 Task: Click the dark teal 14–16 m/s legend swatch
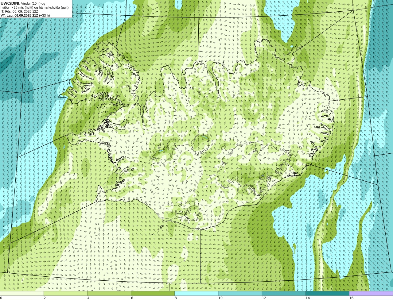(327, 293)
